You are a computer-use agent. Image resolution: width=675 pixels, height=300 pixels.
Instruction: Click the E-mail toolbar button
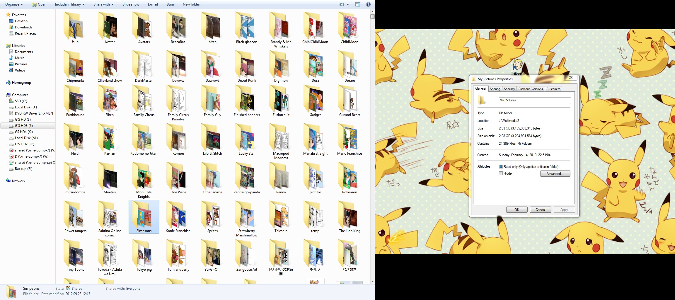click(x=153, y=4)
